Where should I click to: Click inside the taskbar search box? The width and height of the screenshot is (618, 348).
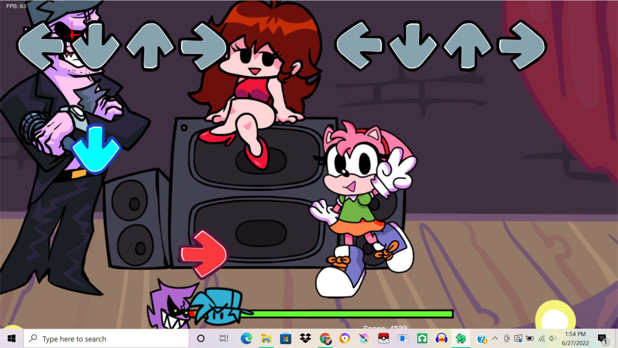[x=106, y=339]
